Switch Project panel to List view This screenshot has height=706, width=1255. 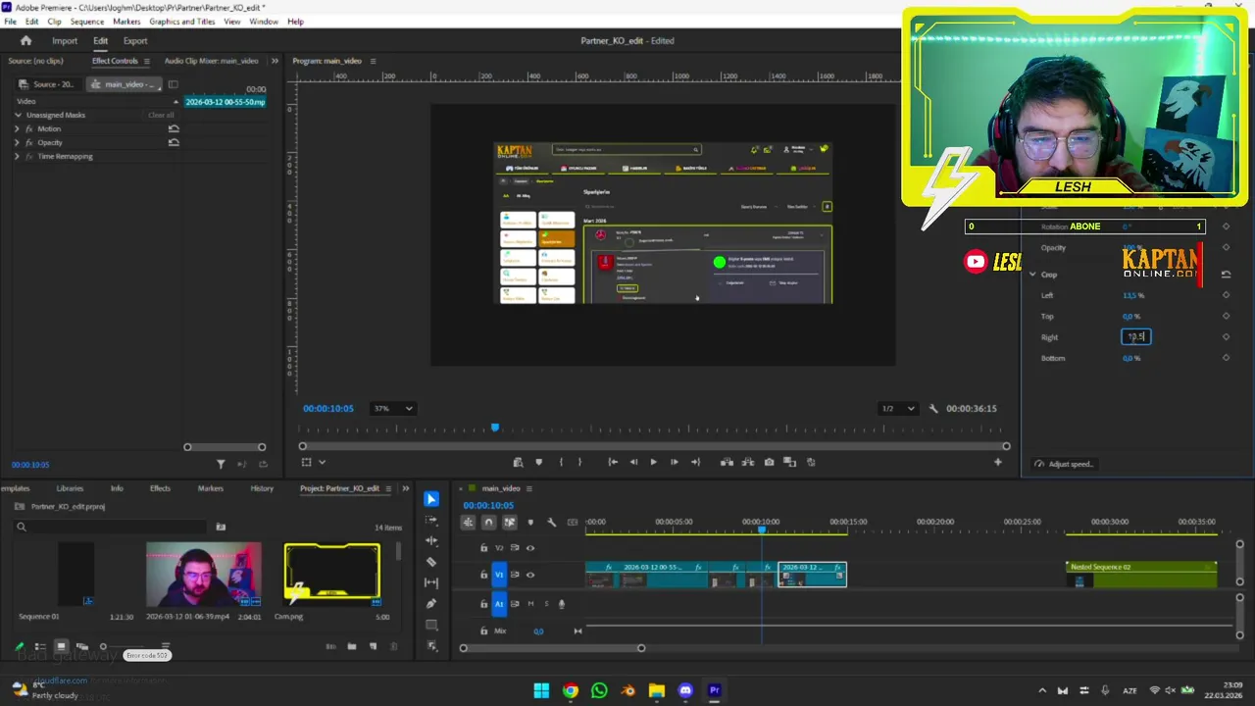(40, 647)
